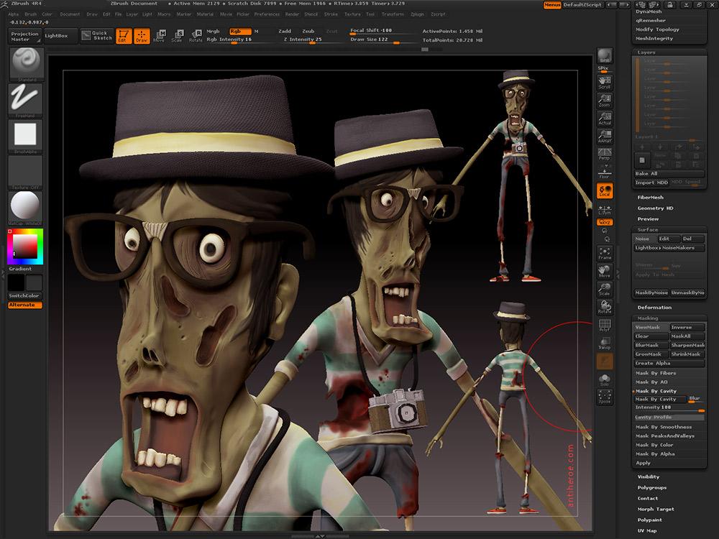The height and width of the screenshot is (539, 719).
Task: Click the Draw mode icon
Action: [x=142, y=36]
